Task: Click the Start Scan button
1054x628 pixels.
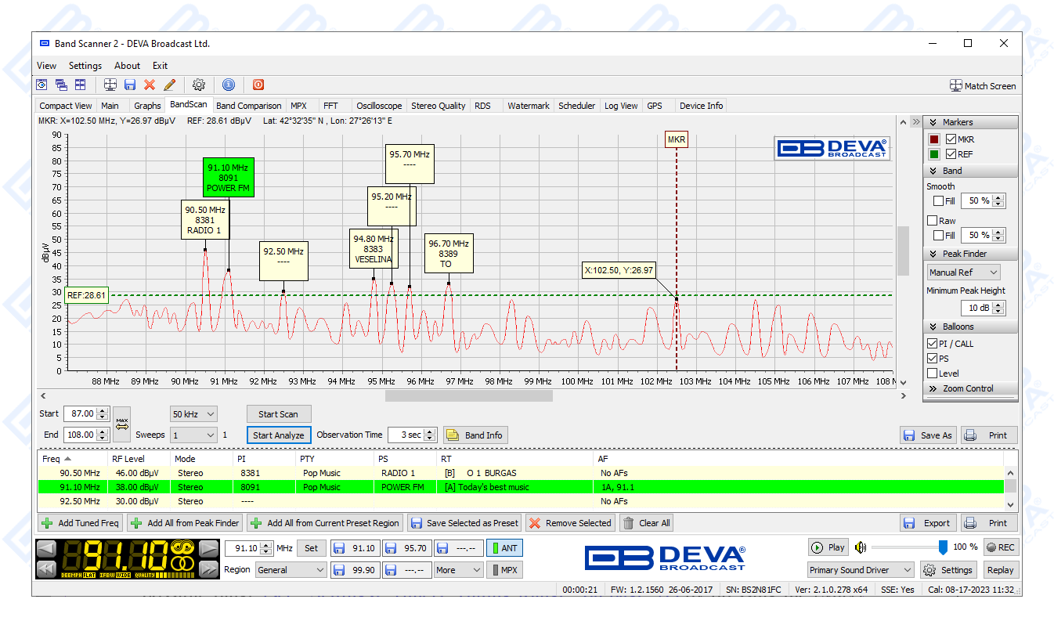Action: pyautogui.click(x=278, y=414)
